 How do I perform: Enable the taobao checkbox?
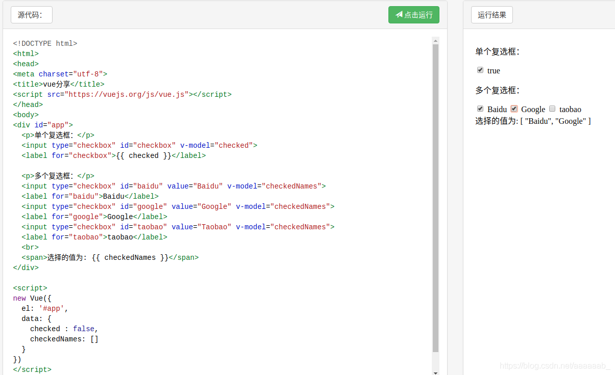click(552, 109)
